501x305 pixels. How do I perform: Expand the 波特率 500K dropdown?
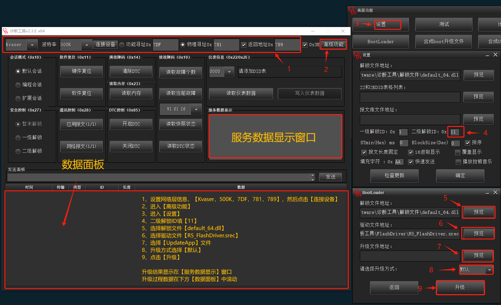coord(87,45)
